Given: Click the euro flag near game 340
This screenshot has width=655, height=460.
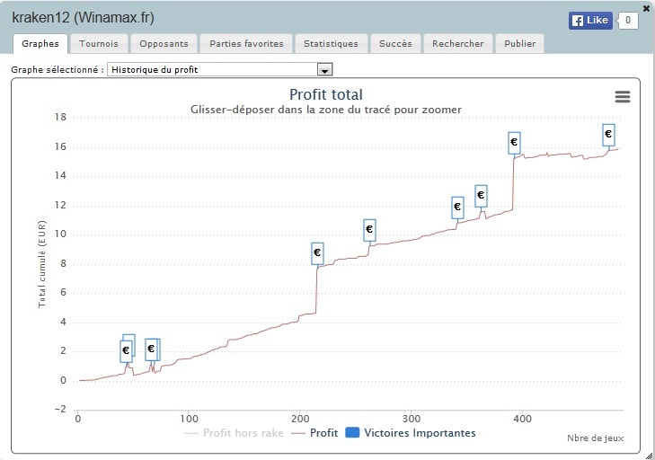Looking at the screenshot, I should tap(457, 208).
